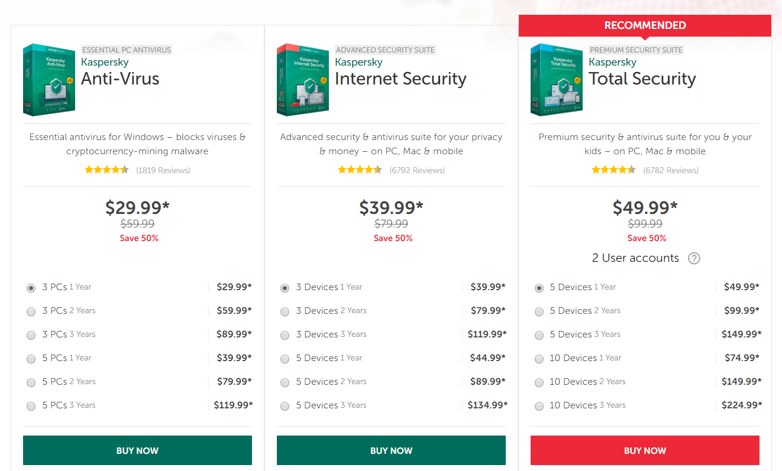The image size is (782, 471).
Task: Click the Total Security star rating icons
Action: (x=613, y=170)
